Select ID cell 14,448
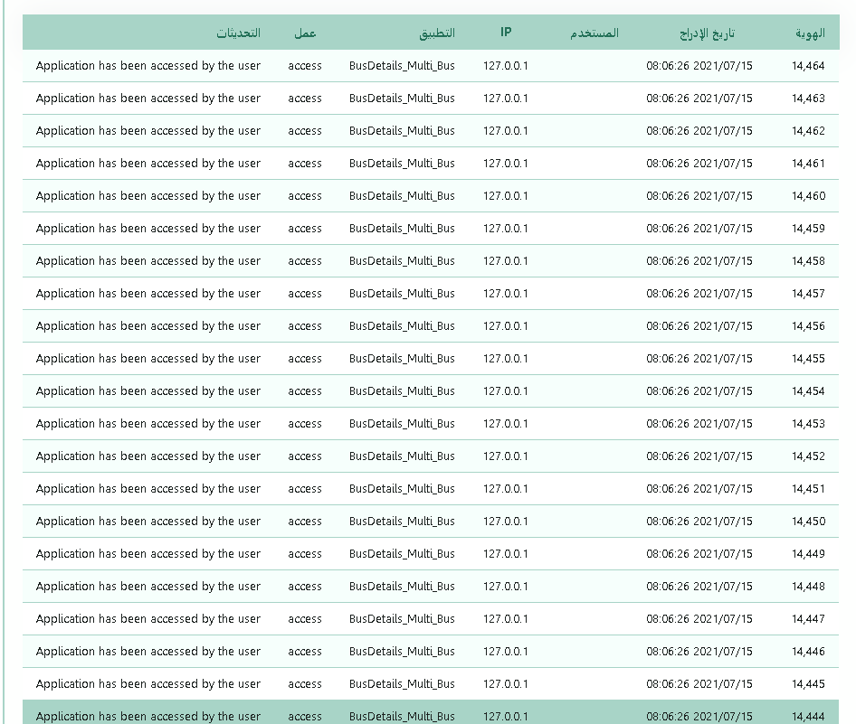The image size is (856, 724). [809, 587]
